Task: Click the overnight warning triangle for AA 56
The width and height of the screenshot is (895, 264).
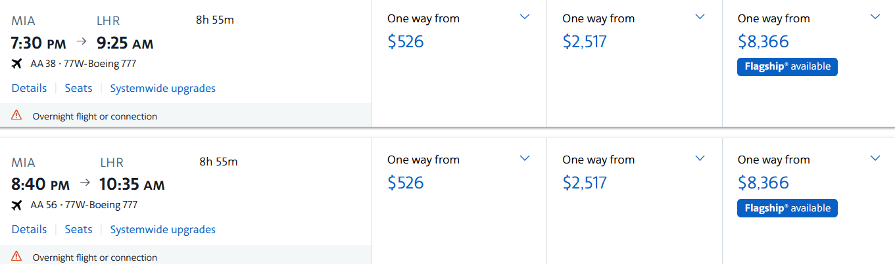Action: [x=17, y=256]
